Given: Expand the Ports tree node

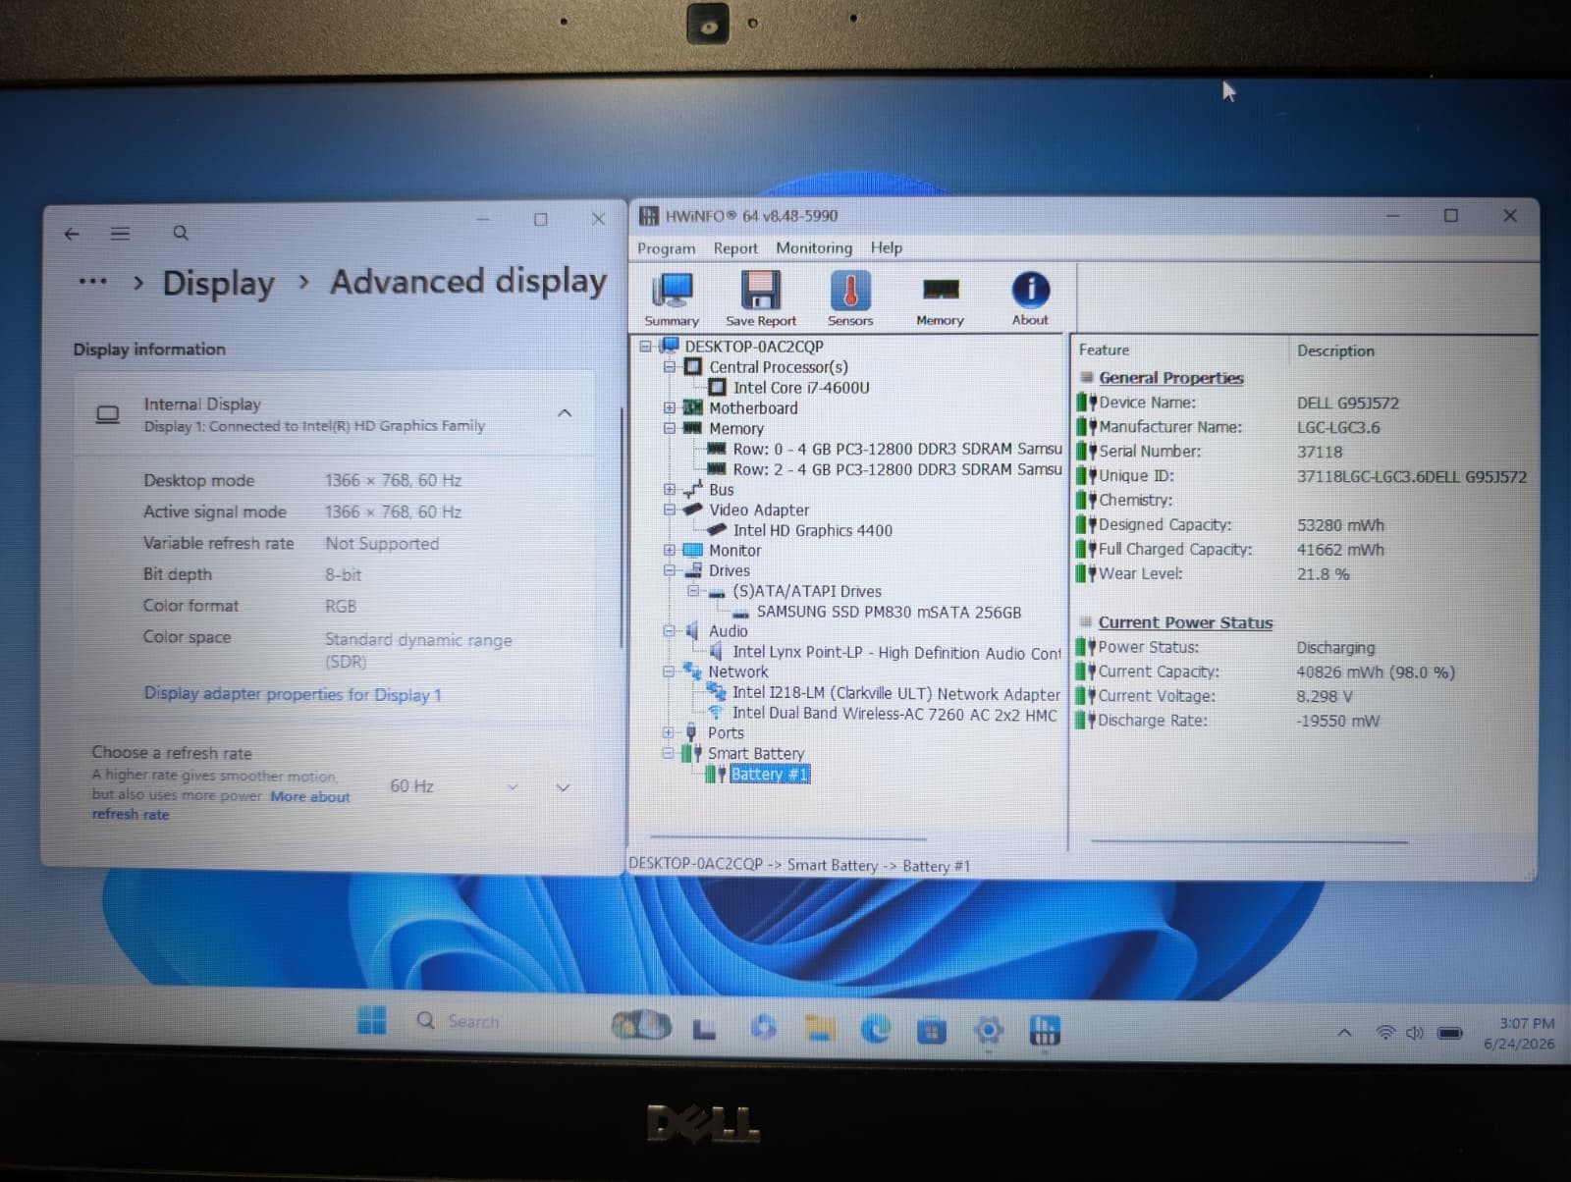Looking at the screenshot, I should (670, 732).
